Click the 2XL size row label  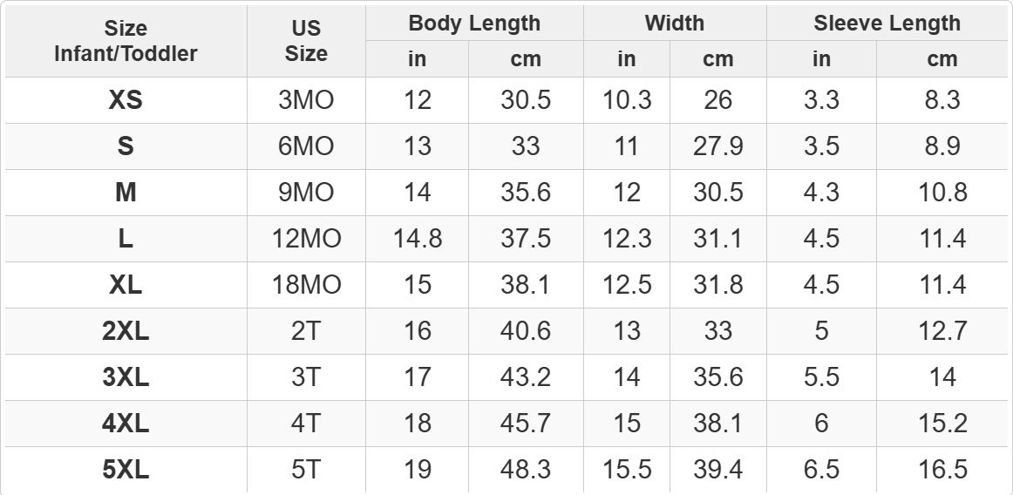(126, 331)
